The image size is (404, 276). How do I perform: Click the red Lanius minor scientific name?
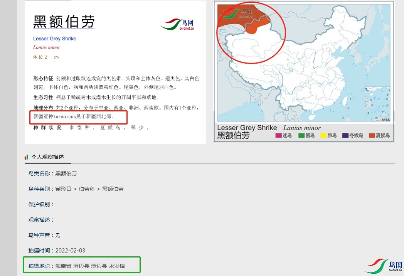click(x=47, y=47)
